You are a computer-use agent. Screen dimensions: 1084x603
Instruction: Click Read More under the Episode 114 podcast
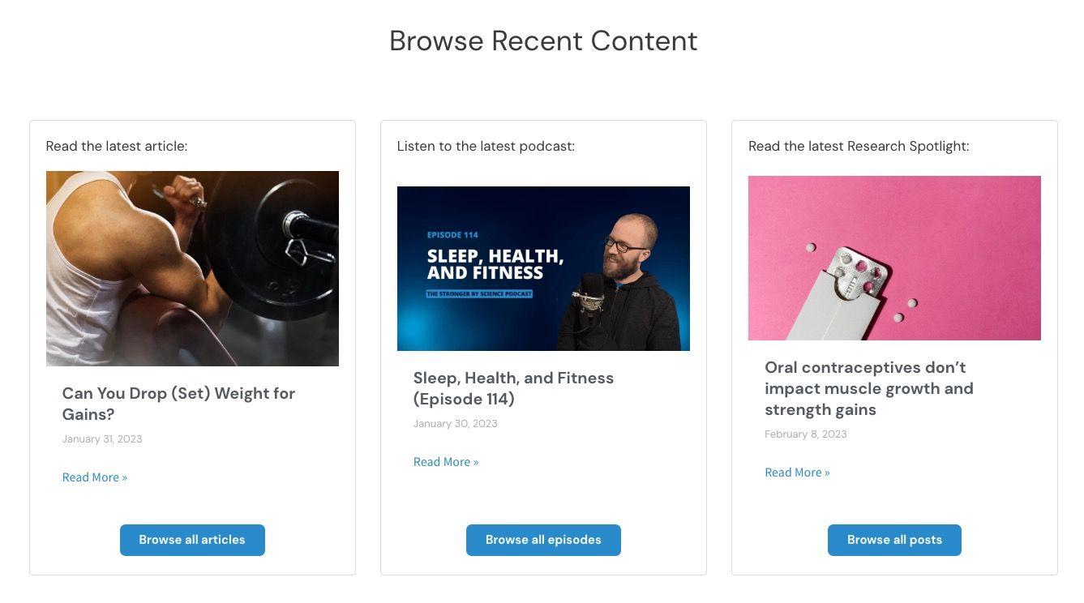coord(445,462)
